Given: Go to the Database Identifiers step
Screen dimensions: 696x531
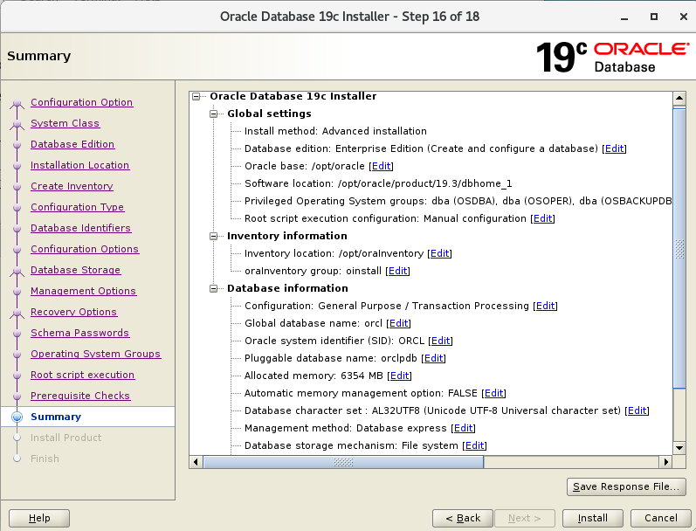Looking at the screenshot, I should point(81,228).
